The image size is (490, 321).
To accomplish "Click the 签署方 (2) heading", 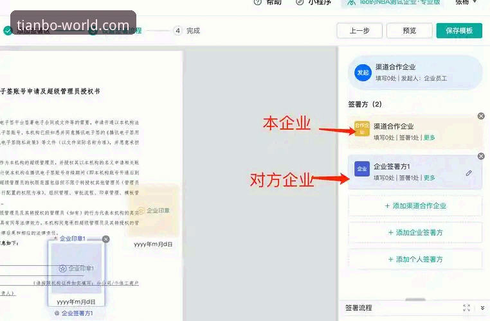I will coord(365,104).
